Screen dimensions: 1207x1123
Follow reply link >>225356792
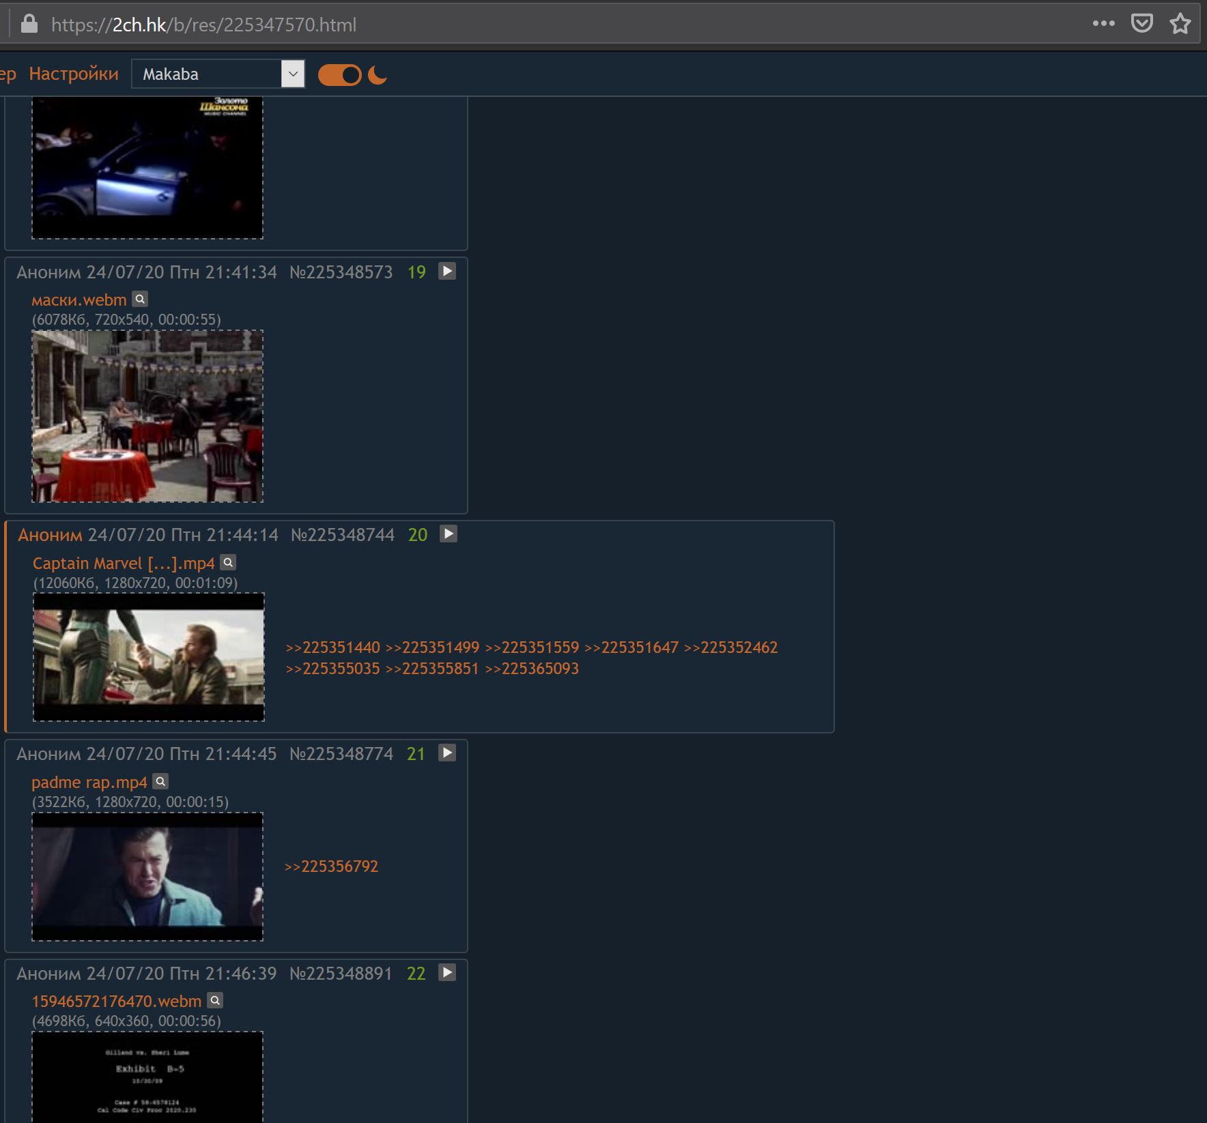(331, 866)
